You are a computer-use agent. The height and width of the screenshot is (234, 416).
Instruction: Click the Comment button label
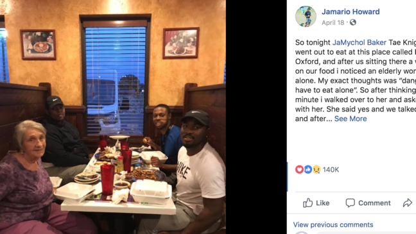click(x=374, y=203)
